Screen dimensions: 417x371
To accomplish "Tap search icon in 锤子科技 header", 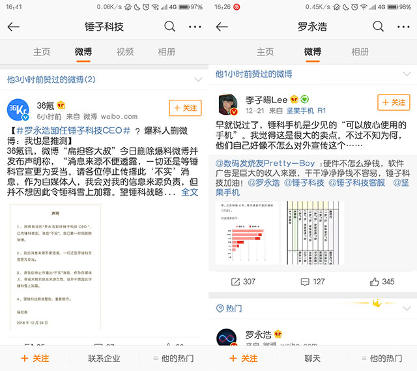I will tap(169, 27).
